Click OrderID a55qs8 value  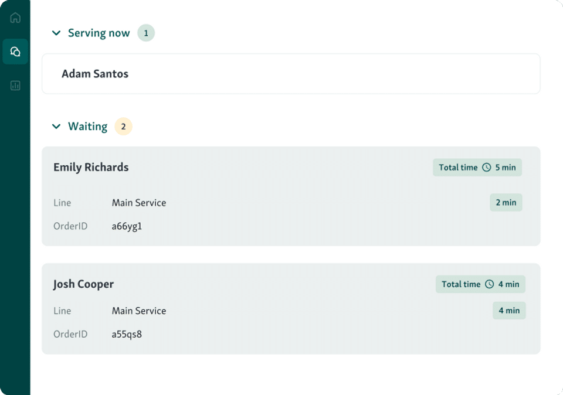[127, 334]
